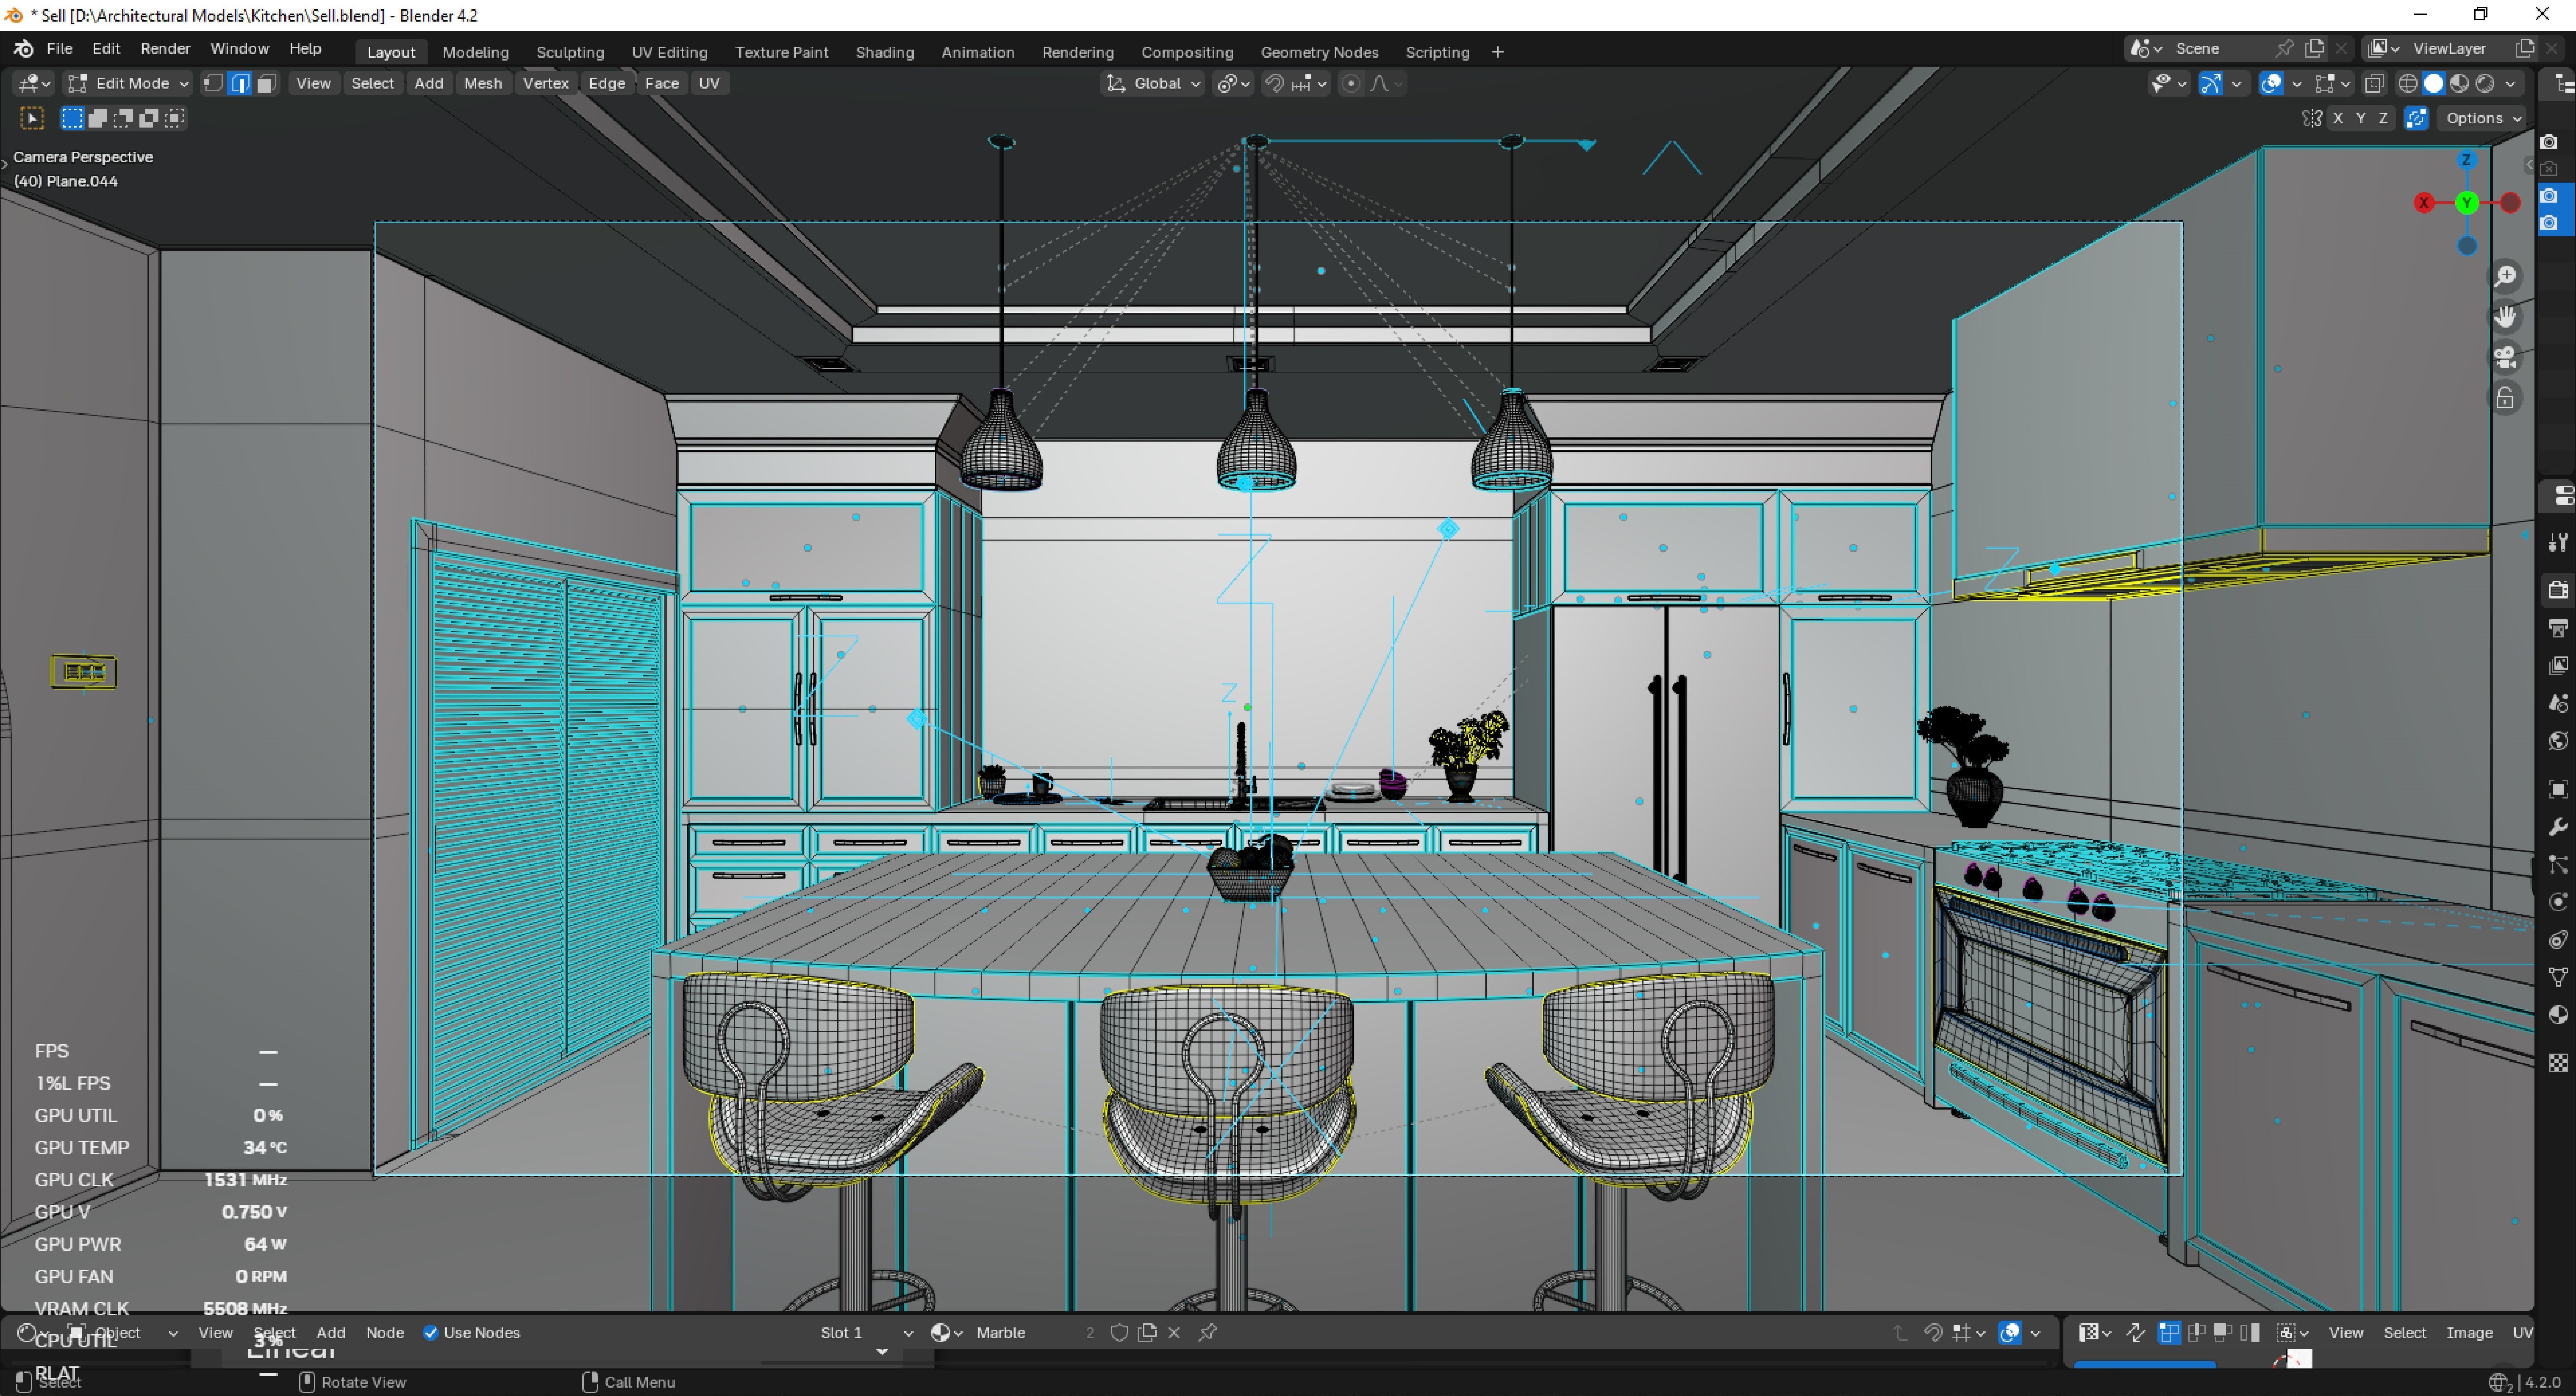
Task: Choose the Invert Selection mode icon
Action: pos(149,118)
